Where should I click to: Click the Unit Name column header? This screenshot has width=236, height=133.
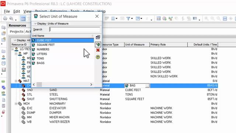63,36
